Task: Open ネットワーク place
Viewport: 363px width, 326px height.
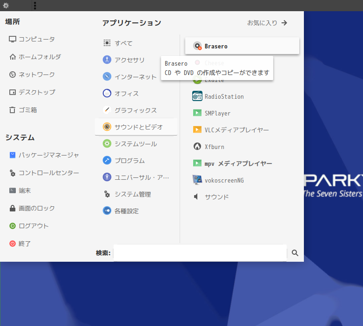Action: click(x=32, y=75)
